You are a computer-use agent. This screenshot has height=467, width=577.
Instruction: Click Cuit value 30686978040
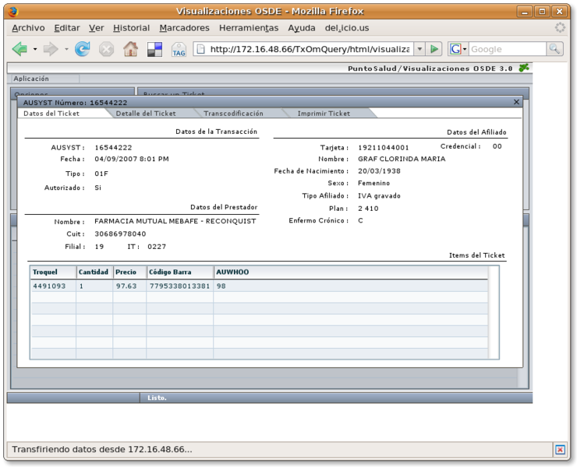coord(120,234)
